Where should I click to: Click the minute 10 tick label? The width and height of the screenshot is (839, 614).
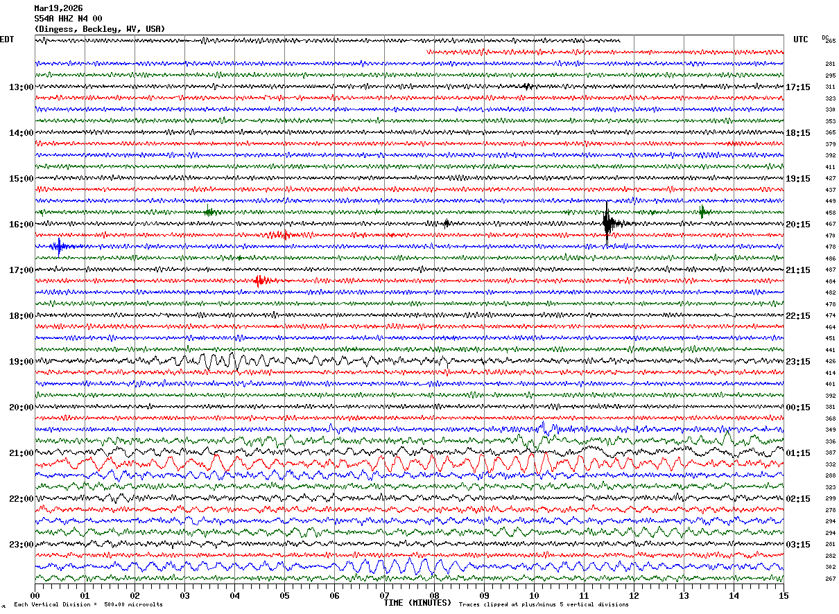pyautogui.click(x=534, y=595)
